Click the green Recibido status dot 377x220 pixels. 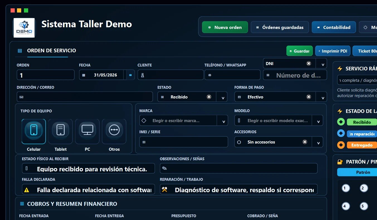(341, 122)
